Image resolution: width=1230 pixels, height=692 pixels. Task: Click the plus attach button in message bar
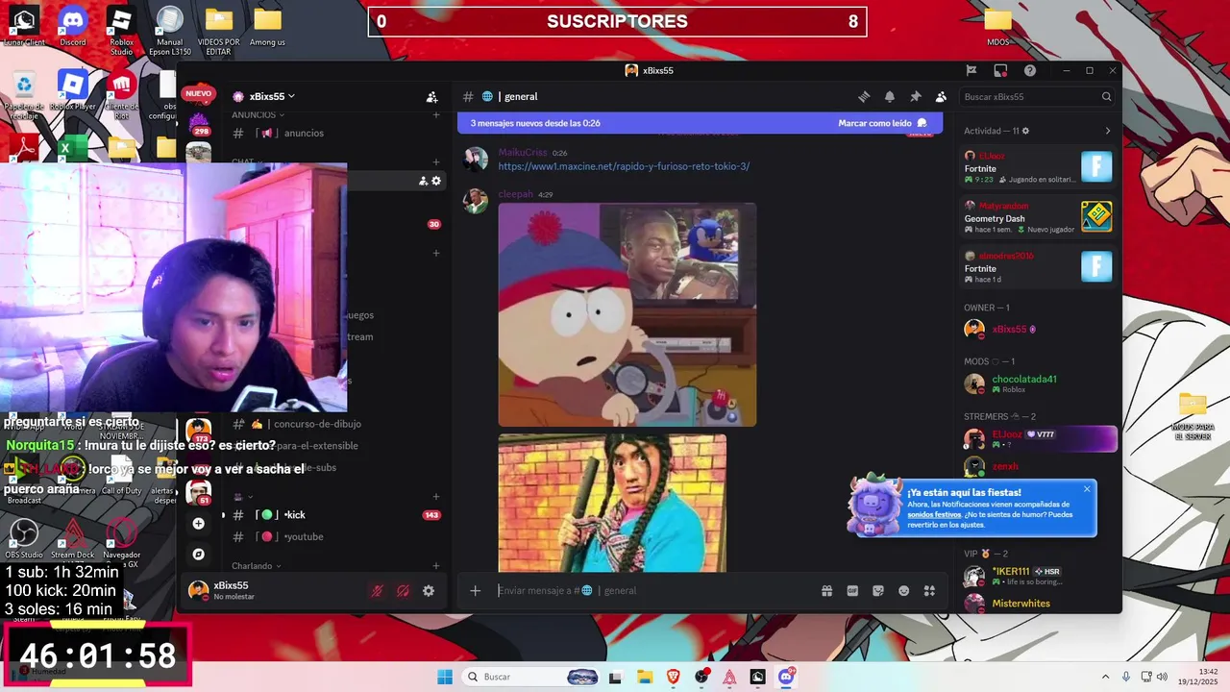475,590
